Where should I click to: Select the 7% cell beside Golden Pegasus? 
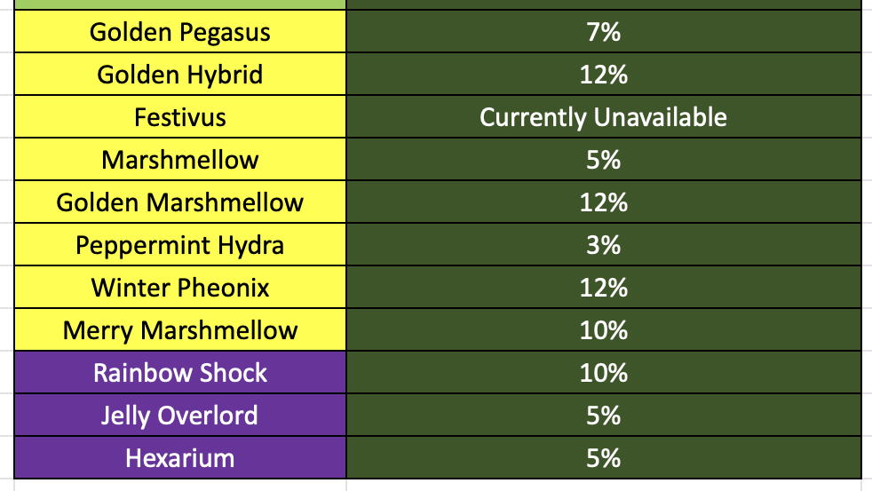point(603,32)
